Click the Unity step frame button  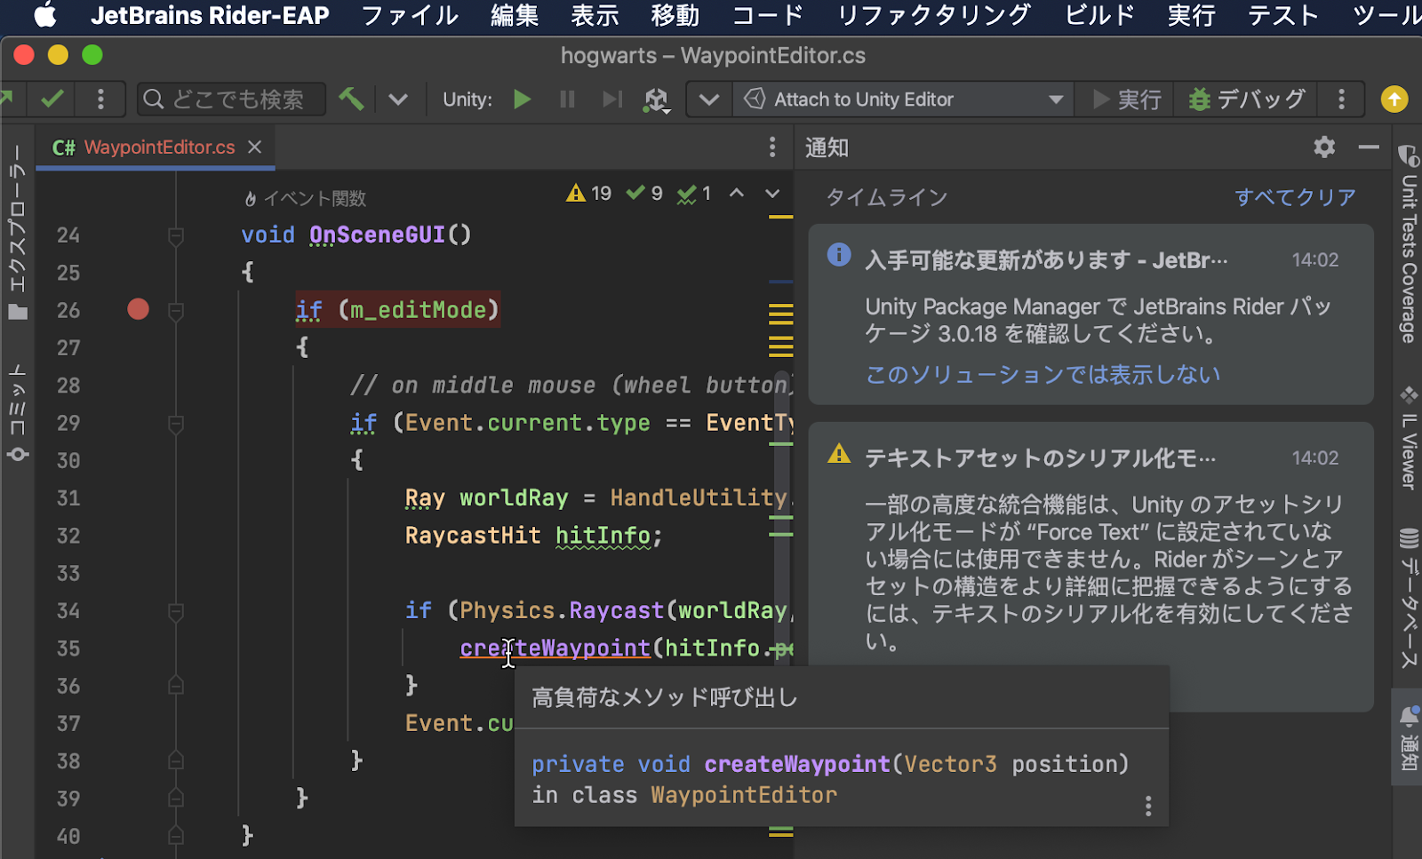[611, 99]
